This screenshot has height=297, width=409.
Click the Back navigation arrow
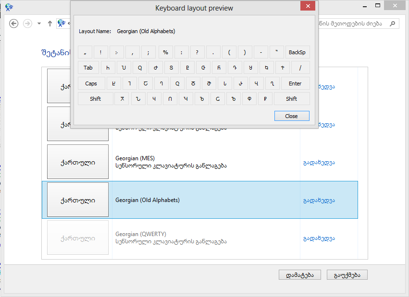[14, 24]
